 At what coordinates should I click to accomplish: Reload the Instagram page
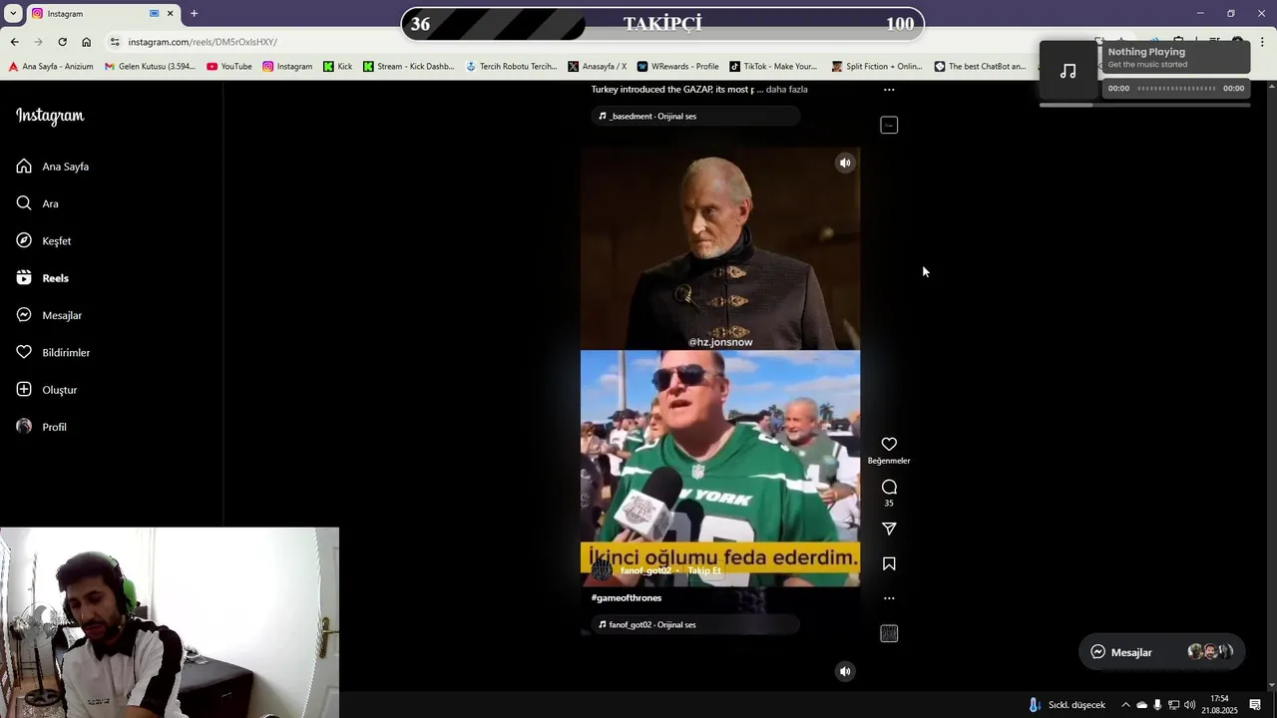point(62,42)
